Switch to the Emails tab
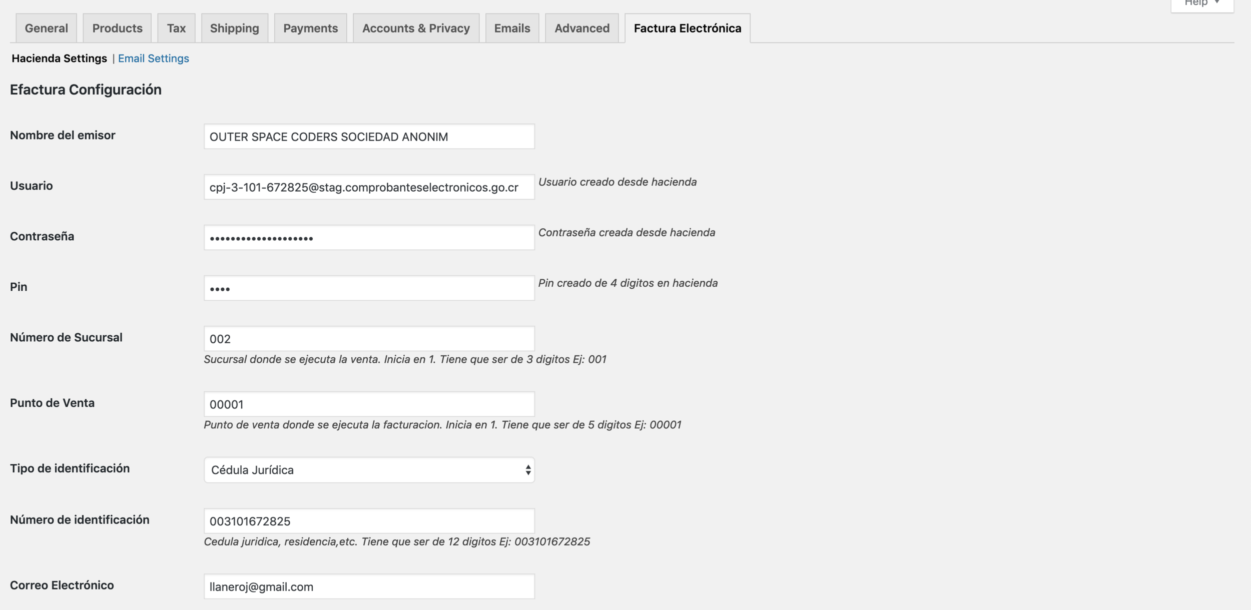Screen dimensions: 1251x610 (x=512, y=28)
